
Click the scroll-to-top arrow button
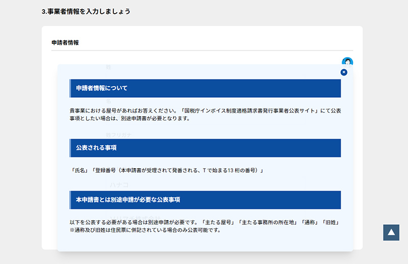391,232
